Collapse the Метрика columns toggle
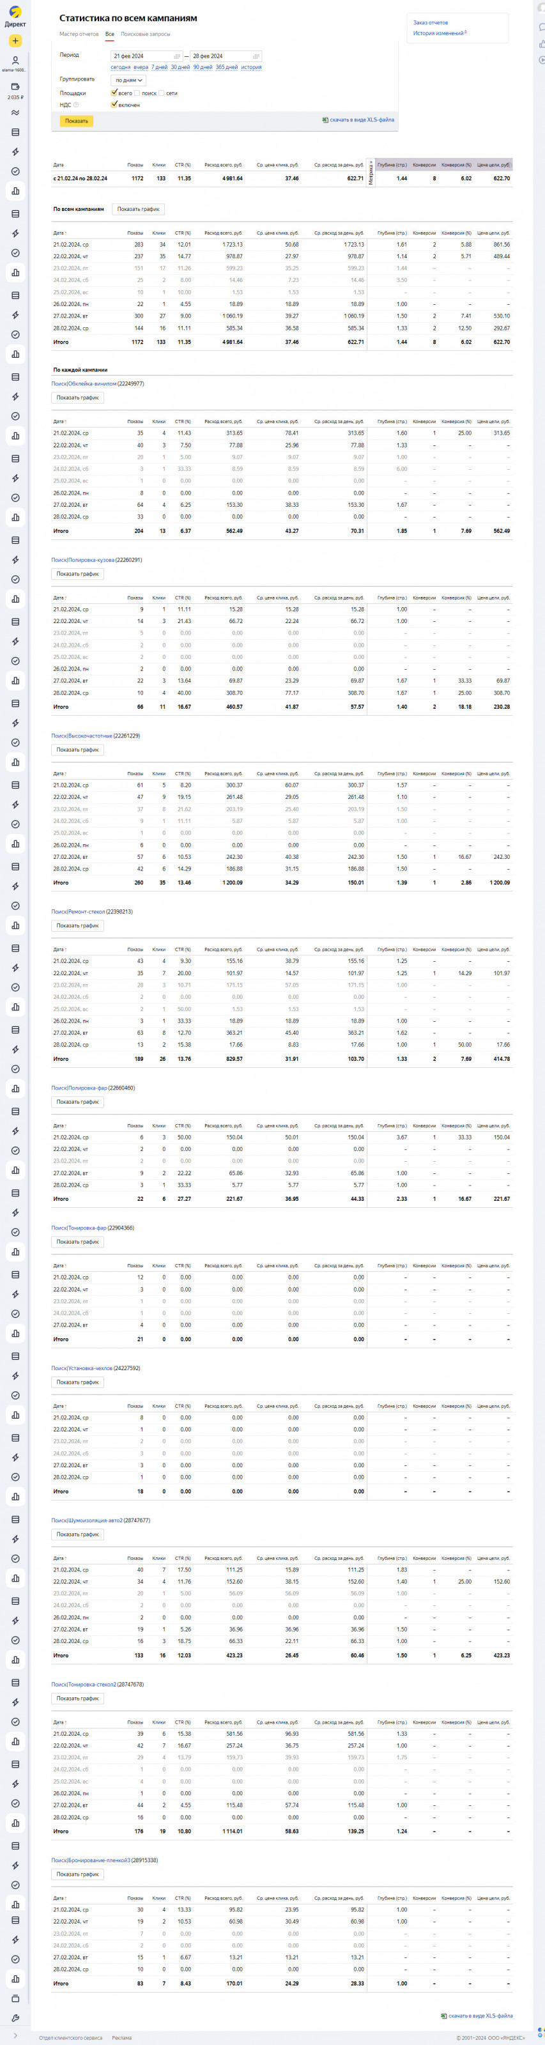545x2045 pixels. click(371, 173)
